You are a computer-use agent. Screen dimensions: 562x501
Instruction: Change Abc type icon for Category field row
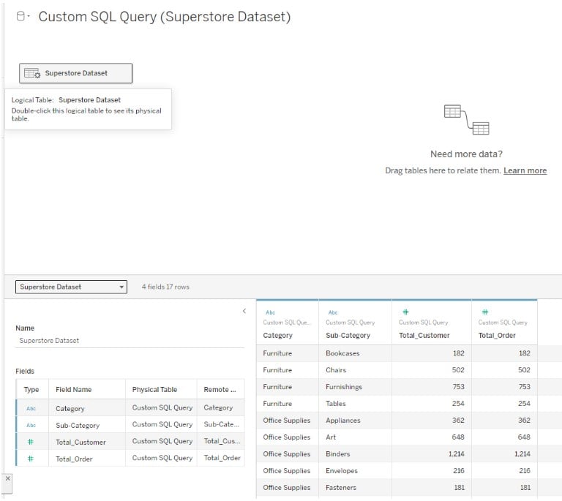31,408
